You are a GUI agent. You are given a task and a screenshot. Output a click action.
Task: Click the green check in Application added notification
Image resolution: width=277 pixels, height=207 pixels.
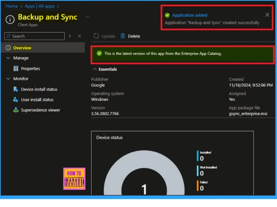[167, 15]
